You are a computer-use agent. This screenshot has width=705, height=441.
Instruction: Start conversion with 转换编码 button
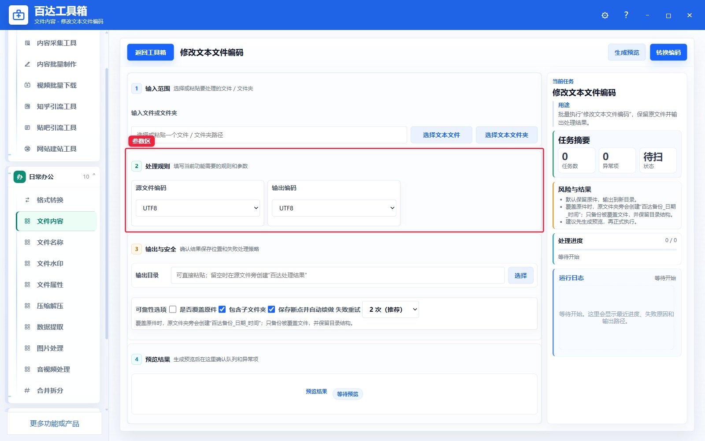(668, 52)
